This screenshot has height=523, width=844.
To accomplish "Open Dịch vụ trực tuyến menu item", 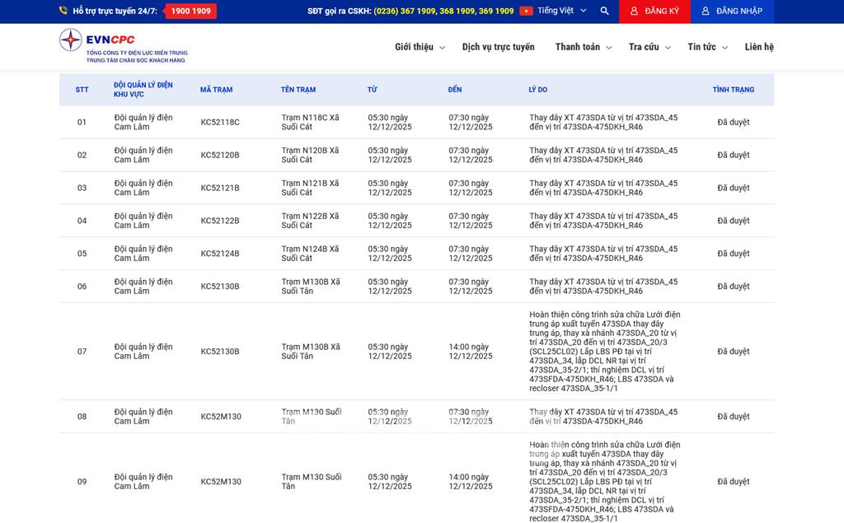I will click(498, 47).
